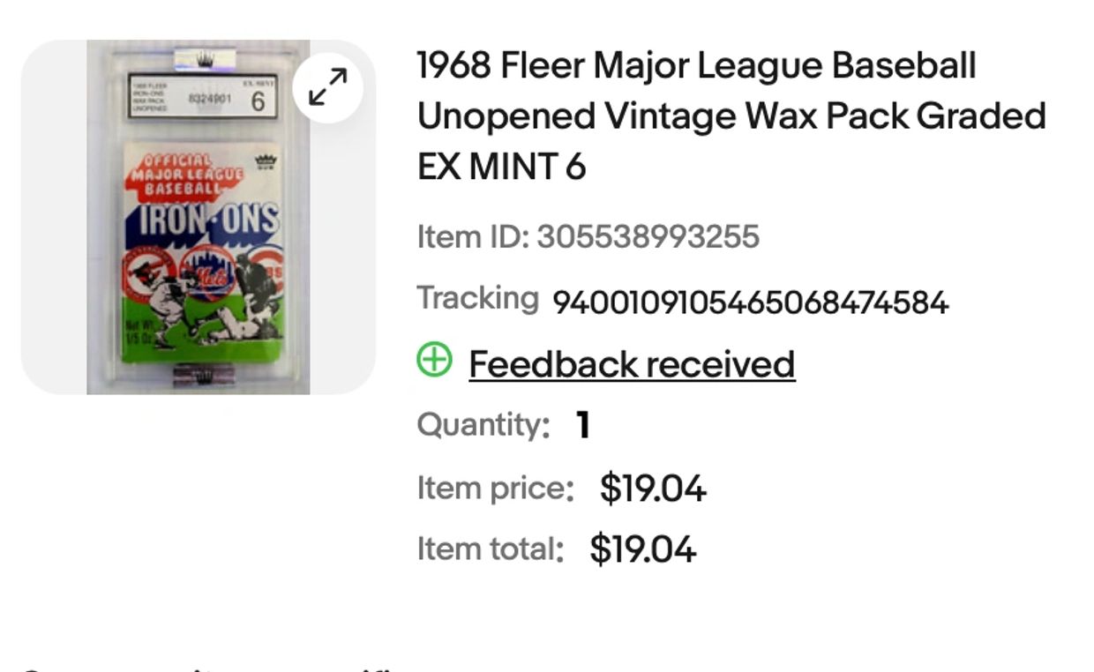Screen dimensions: 1094x672
Task: Click the EX MINT 6 text in the title
Action: [501, 167]
